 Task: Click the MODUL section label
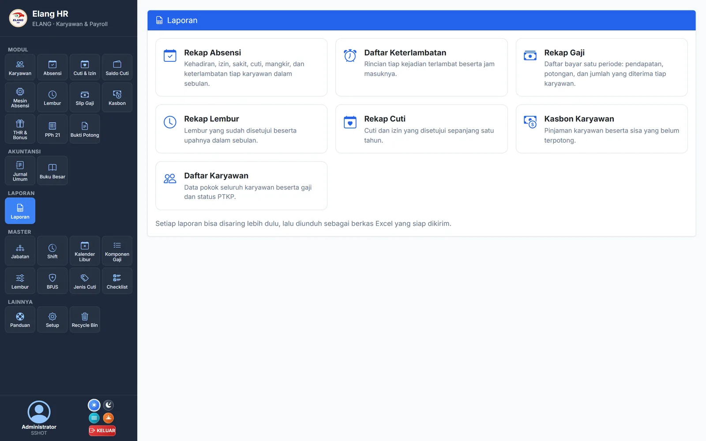pos(18,50)
